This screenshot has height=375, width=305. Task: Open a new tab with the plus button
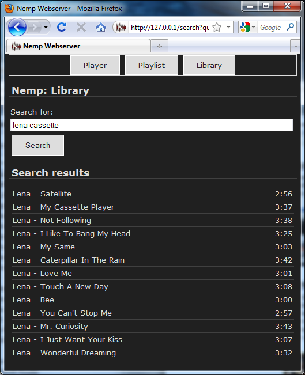[x=160, y=46]
